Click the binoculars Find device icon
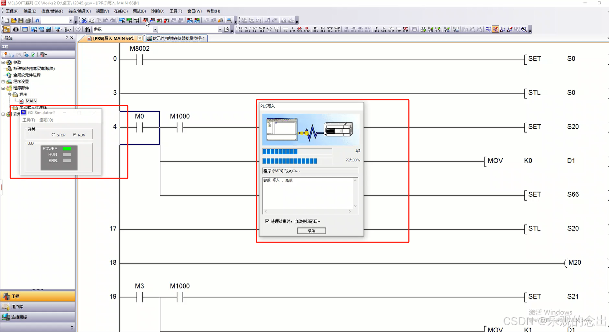The width and height of the screenshot is (609, 332). tap(87, 29)
